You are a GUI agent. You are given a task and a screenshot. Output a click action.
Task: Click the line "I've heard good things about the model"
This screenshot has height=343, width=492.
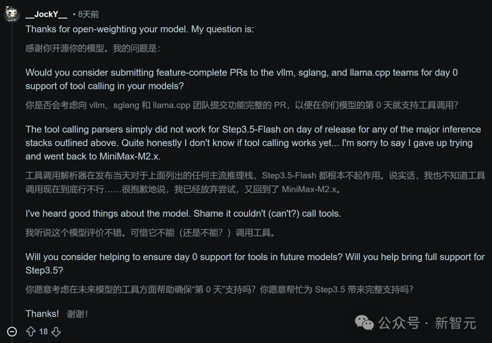point(183,213)
